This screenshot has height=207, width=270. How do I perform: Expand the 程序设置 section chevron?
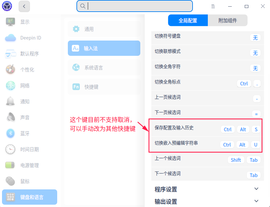point(256,189)
